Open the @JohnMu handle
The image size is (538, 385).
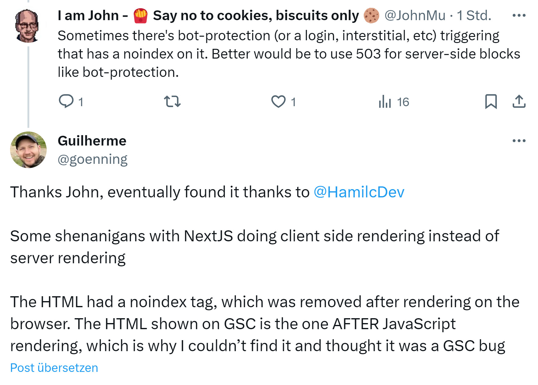[415, 15]
